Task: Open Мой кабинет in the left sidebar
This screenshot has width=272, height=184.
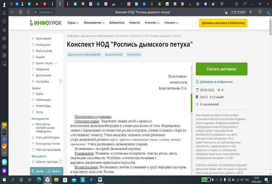Action: point(44,39)
